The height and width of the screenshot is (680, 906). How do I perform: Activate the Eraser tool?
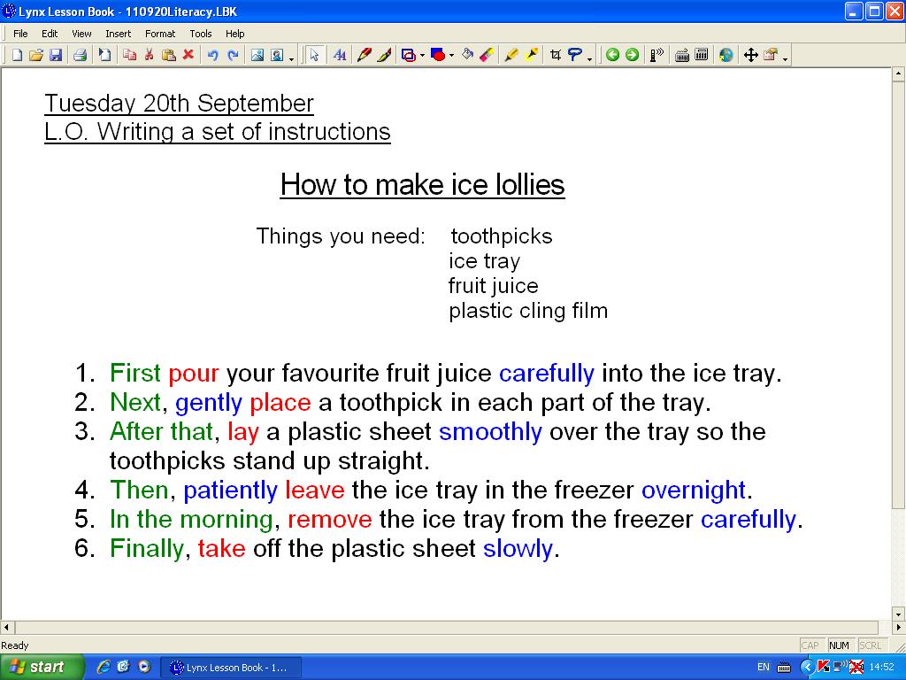coord(486,54)
